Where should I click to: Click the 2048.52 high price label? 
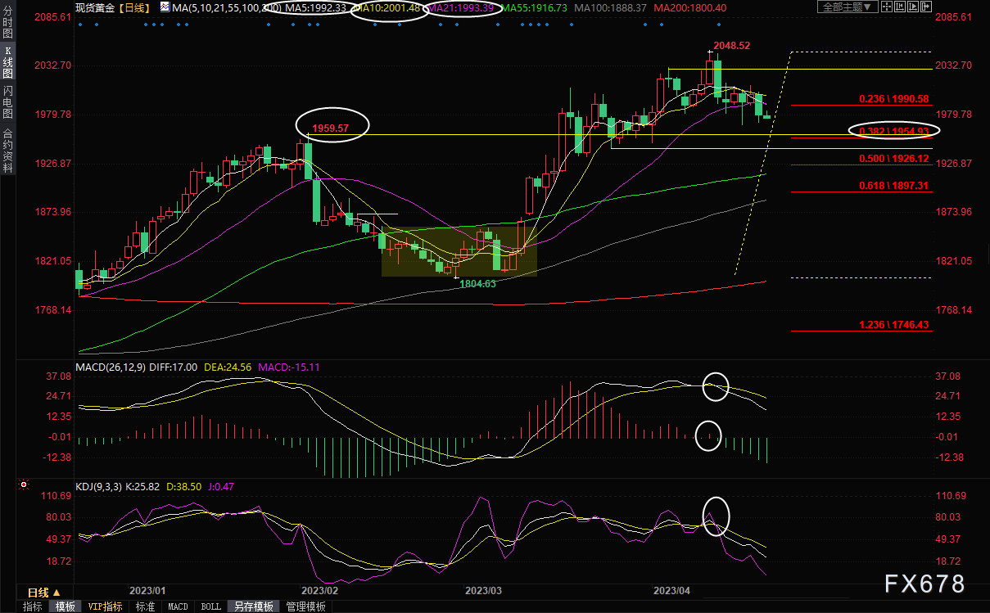tap(731, 46)
